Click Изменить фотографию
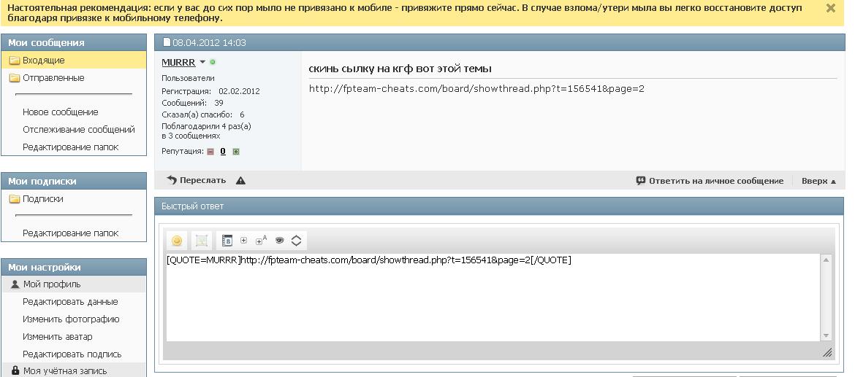This screenshot has height=377, width=855. click(71, 319)
